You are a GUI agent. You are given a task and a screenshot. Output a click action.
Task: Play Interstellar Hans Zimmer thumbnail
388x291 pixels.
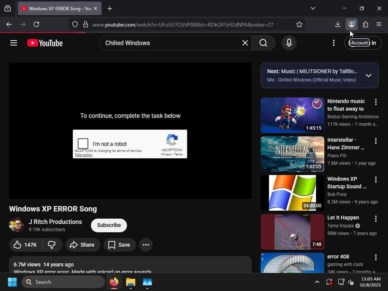292,154
